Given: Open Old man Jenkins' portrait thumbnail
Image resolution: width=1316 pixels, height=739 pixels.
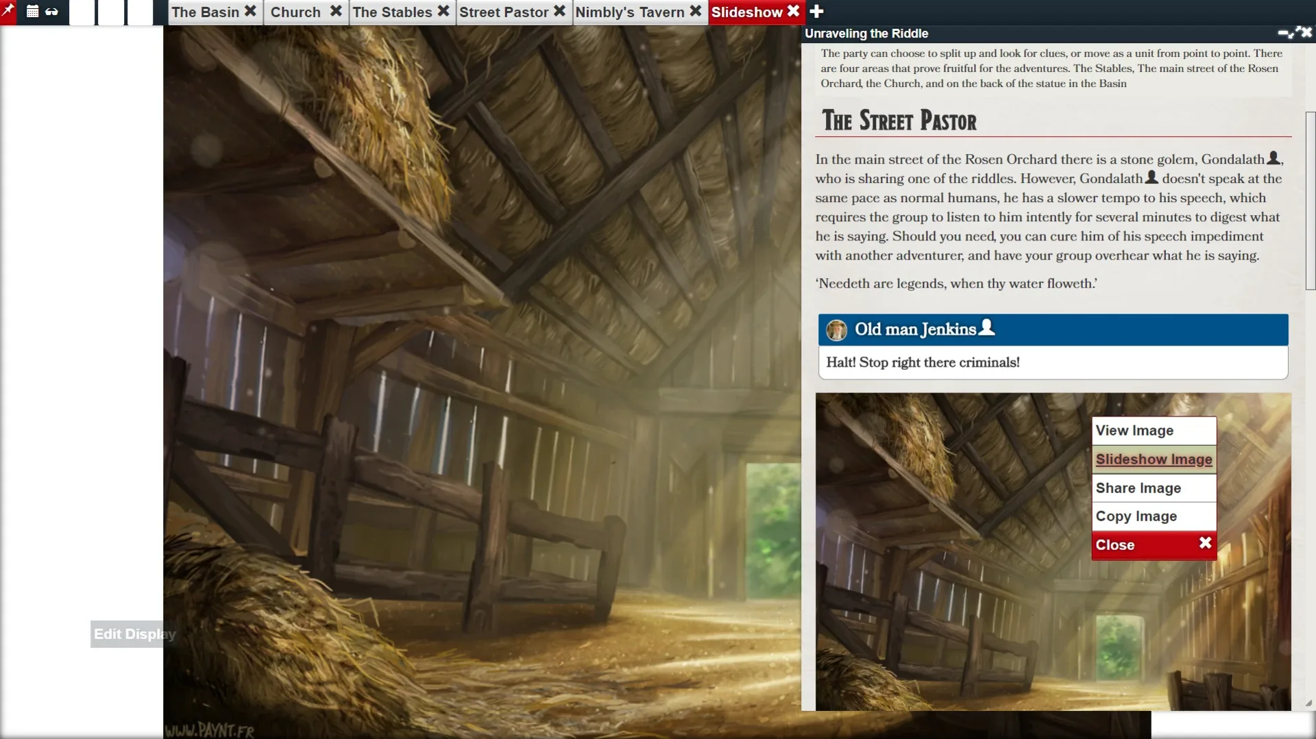Looking at the screenshot, I should (x=837, y=329).
